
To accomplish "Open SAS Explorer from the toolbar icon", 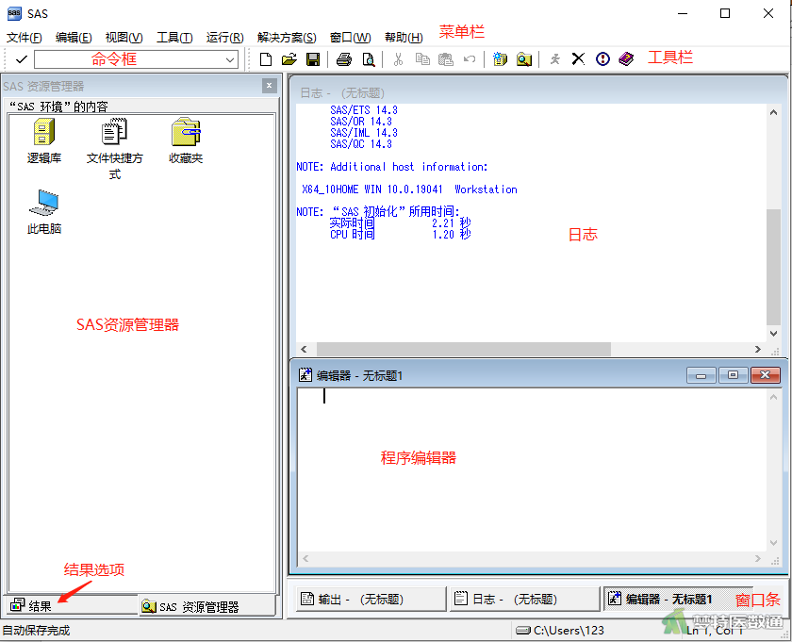I will click(524, 59).
